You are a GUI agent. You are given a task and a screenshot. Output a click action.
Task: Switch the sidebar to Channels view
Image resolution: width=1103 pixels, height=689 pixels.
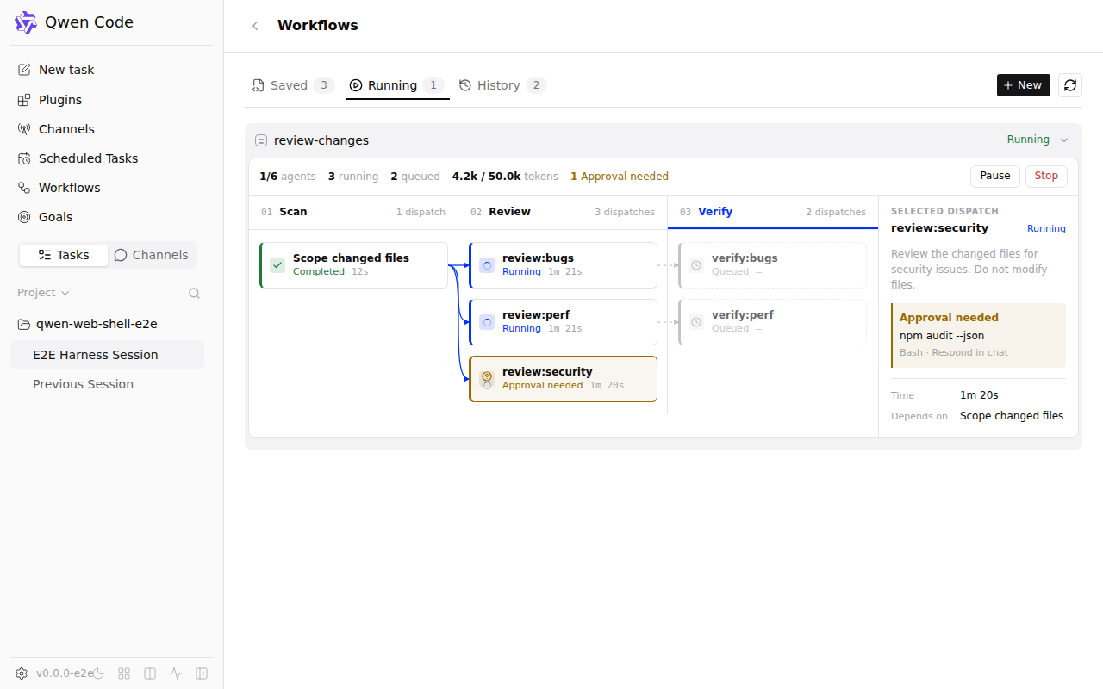[152, 255]
